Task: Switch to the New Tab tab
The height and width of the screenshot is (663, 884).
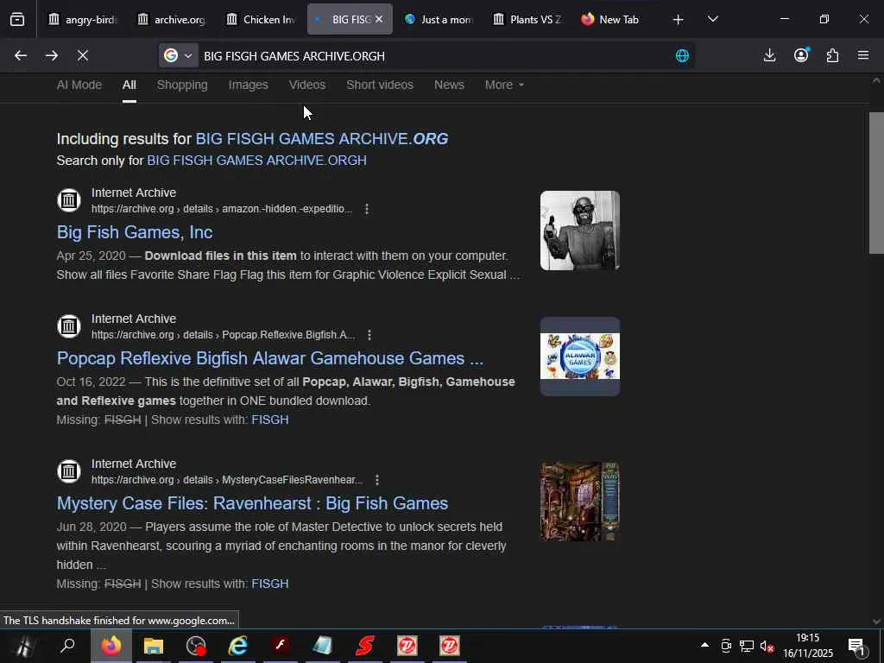Action: point(610,20)
